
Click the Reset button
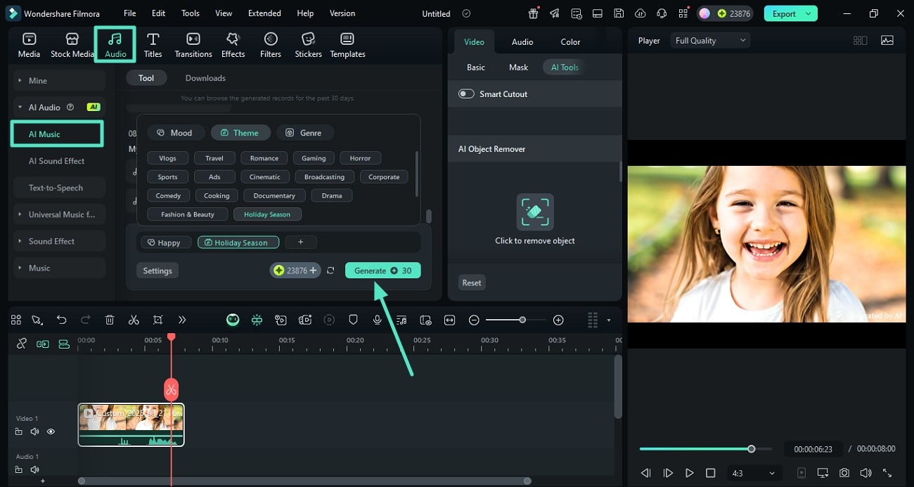pyautogui.click(x=472, y=283)
